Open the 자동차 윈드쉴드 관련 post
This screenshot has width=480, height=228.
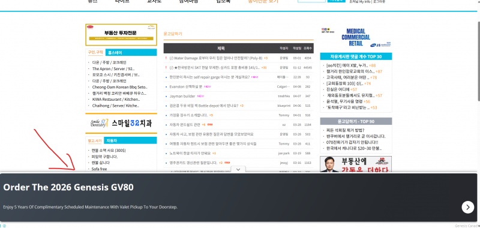185,125
